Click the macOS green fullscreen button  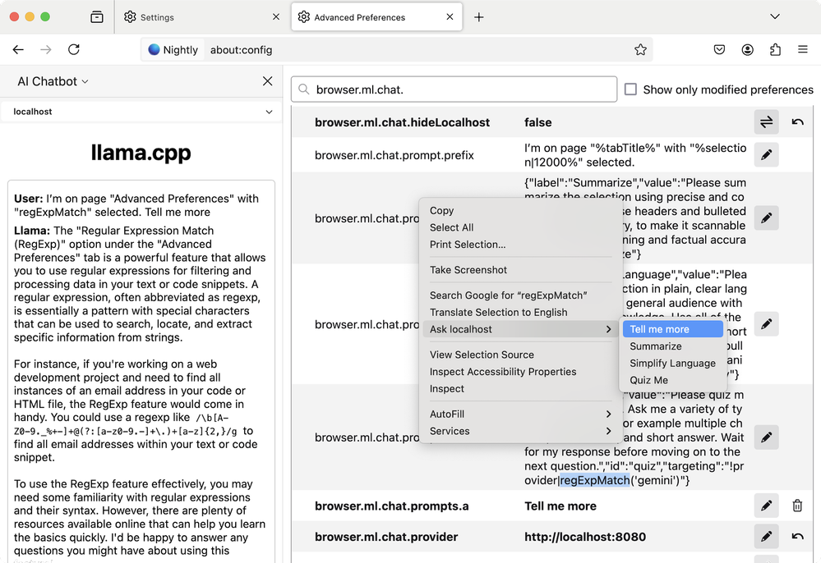tap(45, 16)
